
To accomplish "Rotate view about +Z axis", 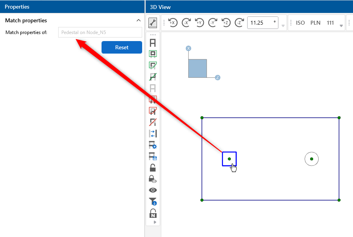I will [x=226, y=23].
